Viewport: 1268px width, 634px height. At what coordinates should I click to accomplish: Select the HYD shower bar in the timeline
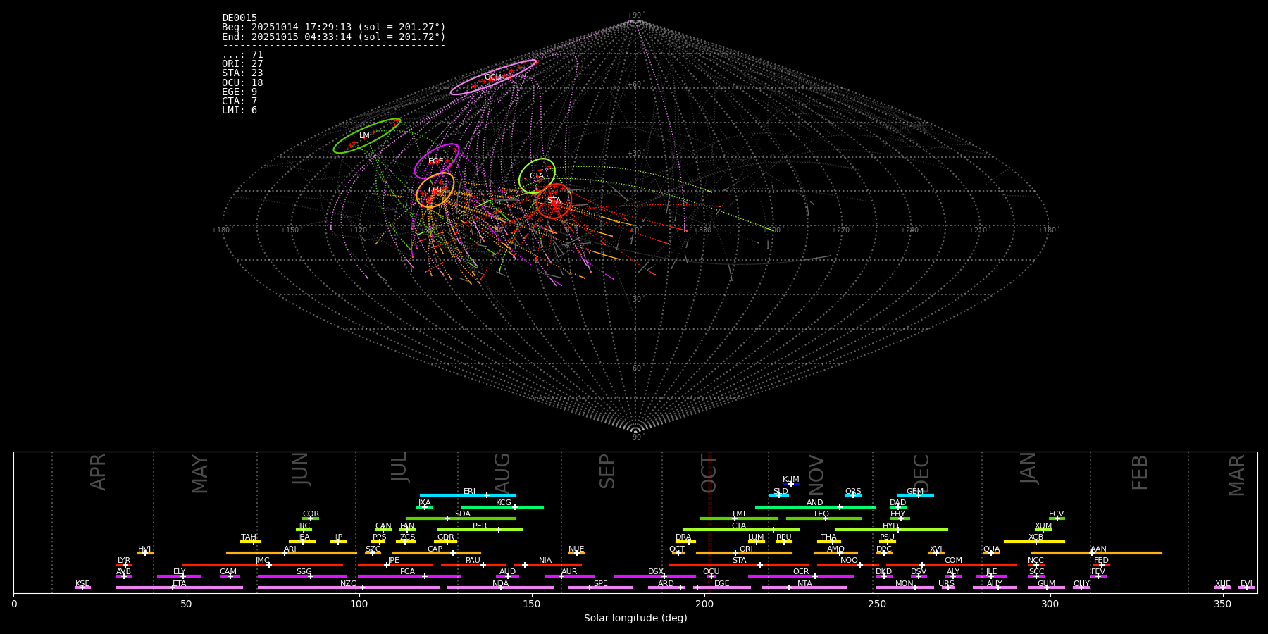(891, 530)
